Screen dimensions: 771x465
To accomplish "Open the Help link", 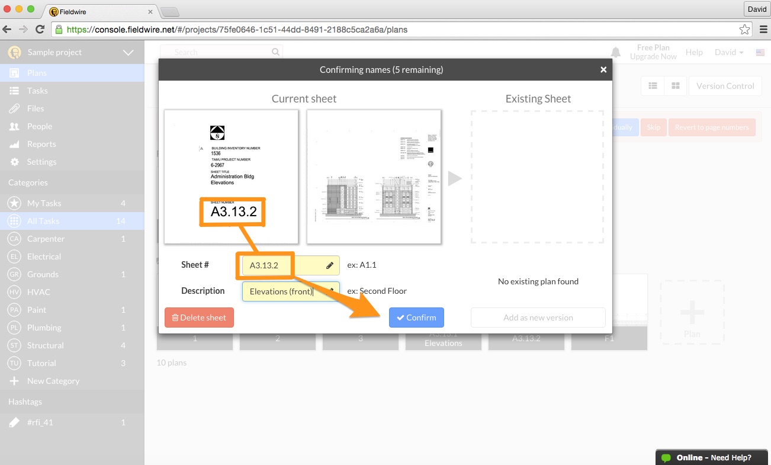I will (x=694, y=52).
